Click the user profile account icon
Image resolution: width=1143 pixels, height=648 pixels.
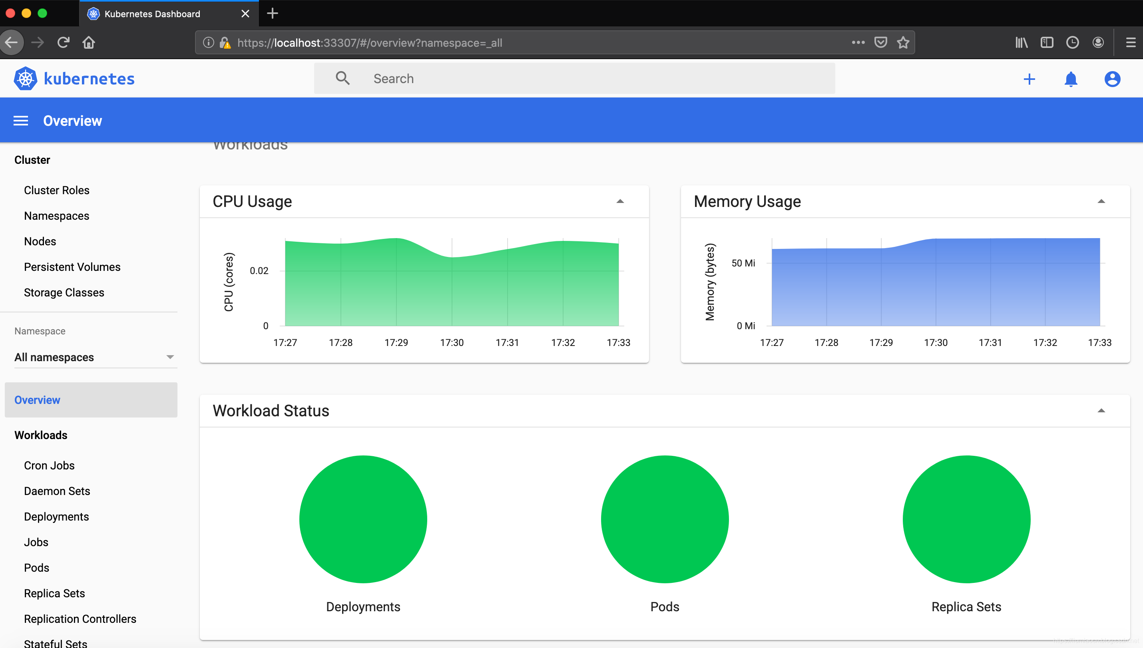coord(1112,78)
